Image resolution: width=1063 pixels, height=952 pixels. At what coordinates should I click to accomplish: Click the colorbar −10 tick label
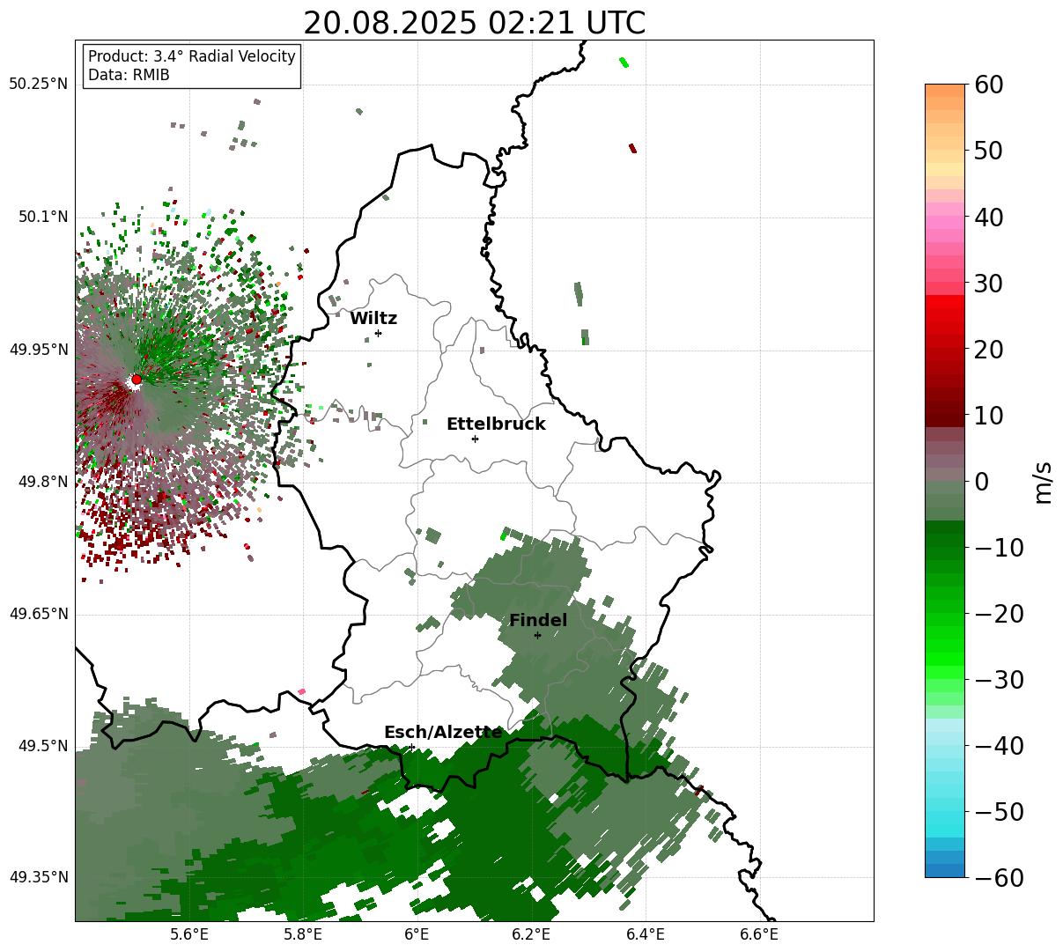click(999, 547)
